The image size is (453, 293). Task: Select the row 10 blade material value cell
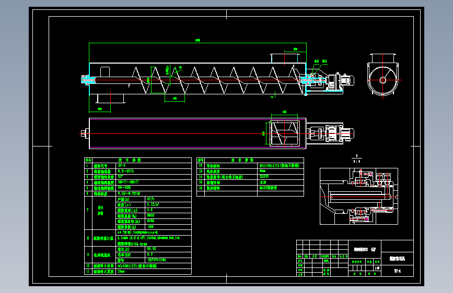[x=154, y=266]
